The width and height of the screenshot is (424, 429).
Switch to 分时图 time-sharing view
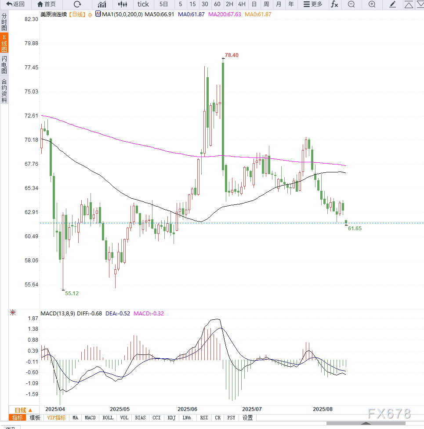pyautogui.click(x=4, y=21)
